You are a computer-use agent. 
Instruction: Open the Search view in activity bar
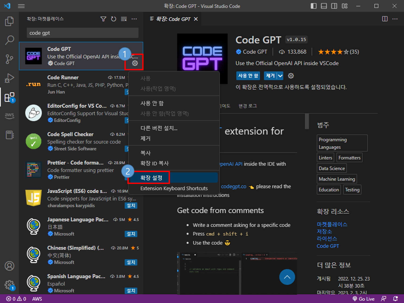click(x=9, y=40)
